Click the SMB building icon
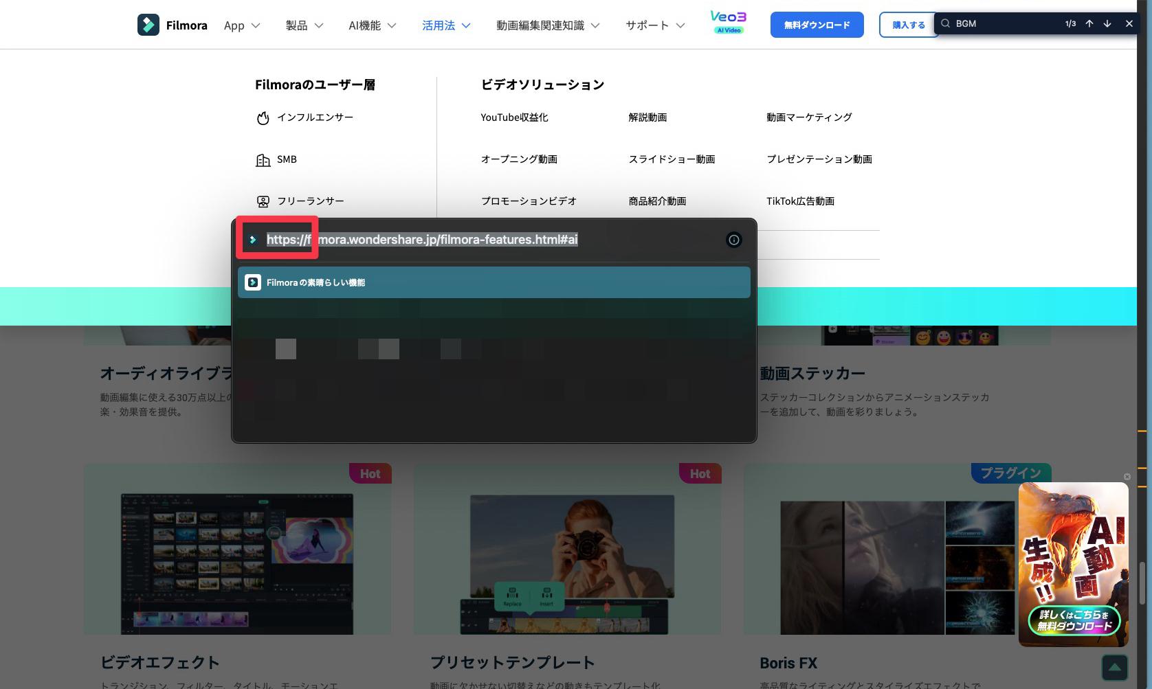The height and width of the screenshot is (689, 1152). pos(263,159)
